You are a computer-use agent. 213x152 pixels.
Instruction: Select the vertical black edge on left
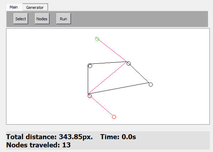88,79
